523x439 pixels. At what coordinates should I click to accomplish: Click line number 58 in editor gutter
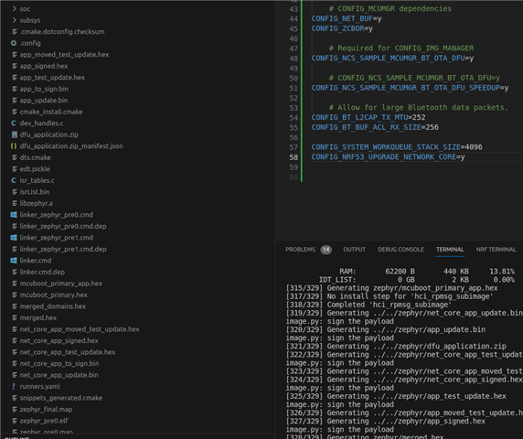tap(294, 157)
